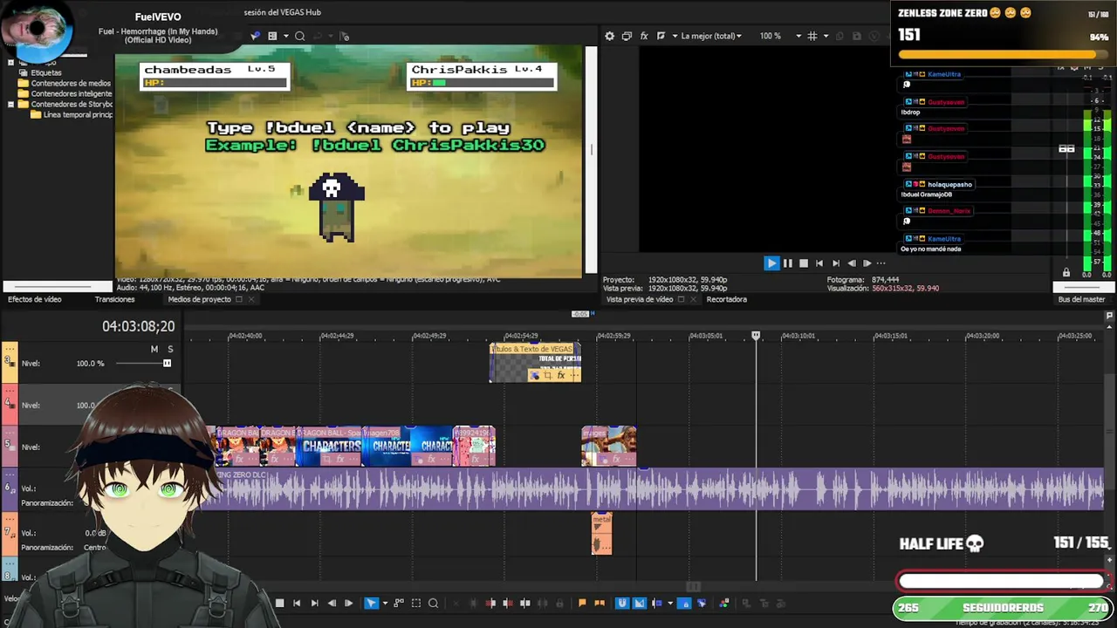Click the Trim End button
The height and width of the screenshot is (628, 1117).
(507, 603)
